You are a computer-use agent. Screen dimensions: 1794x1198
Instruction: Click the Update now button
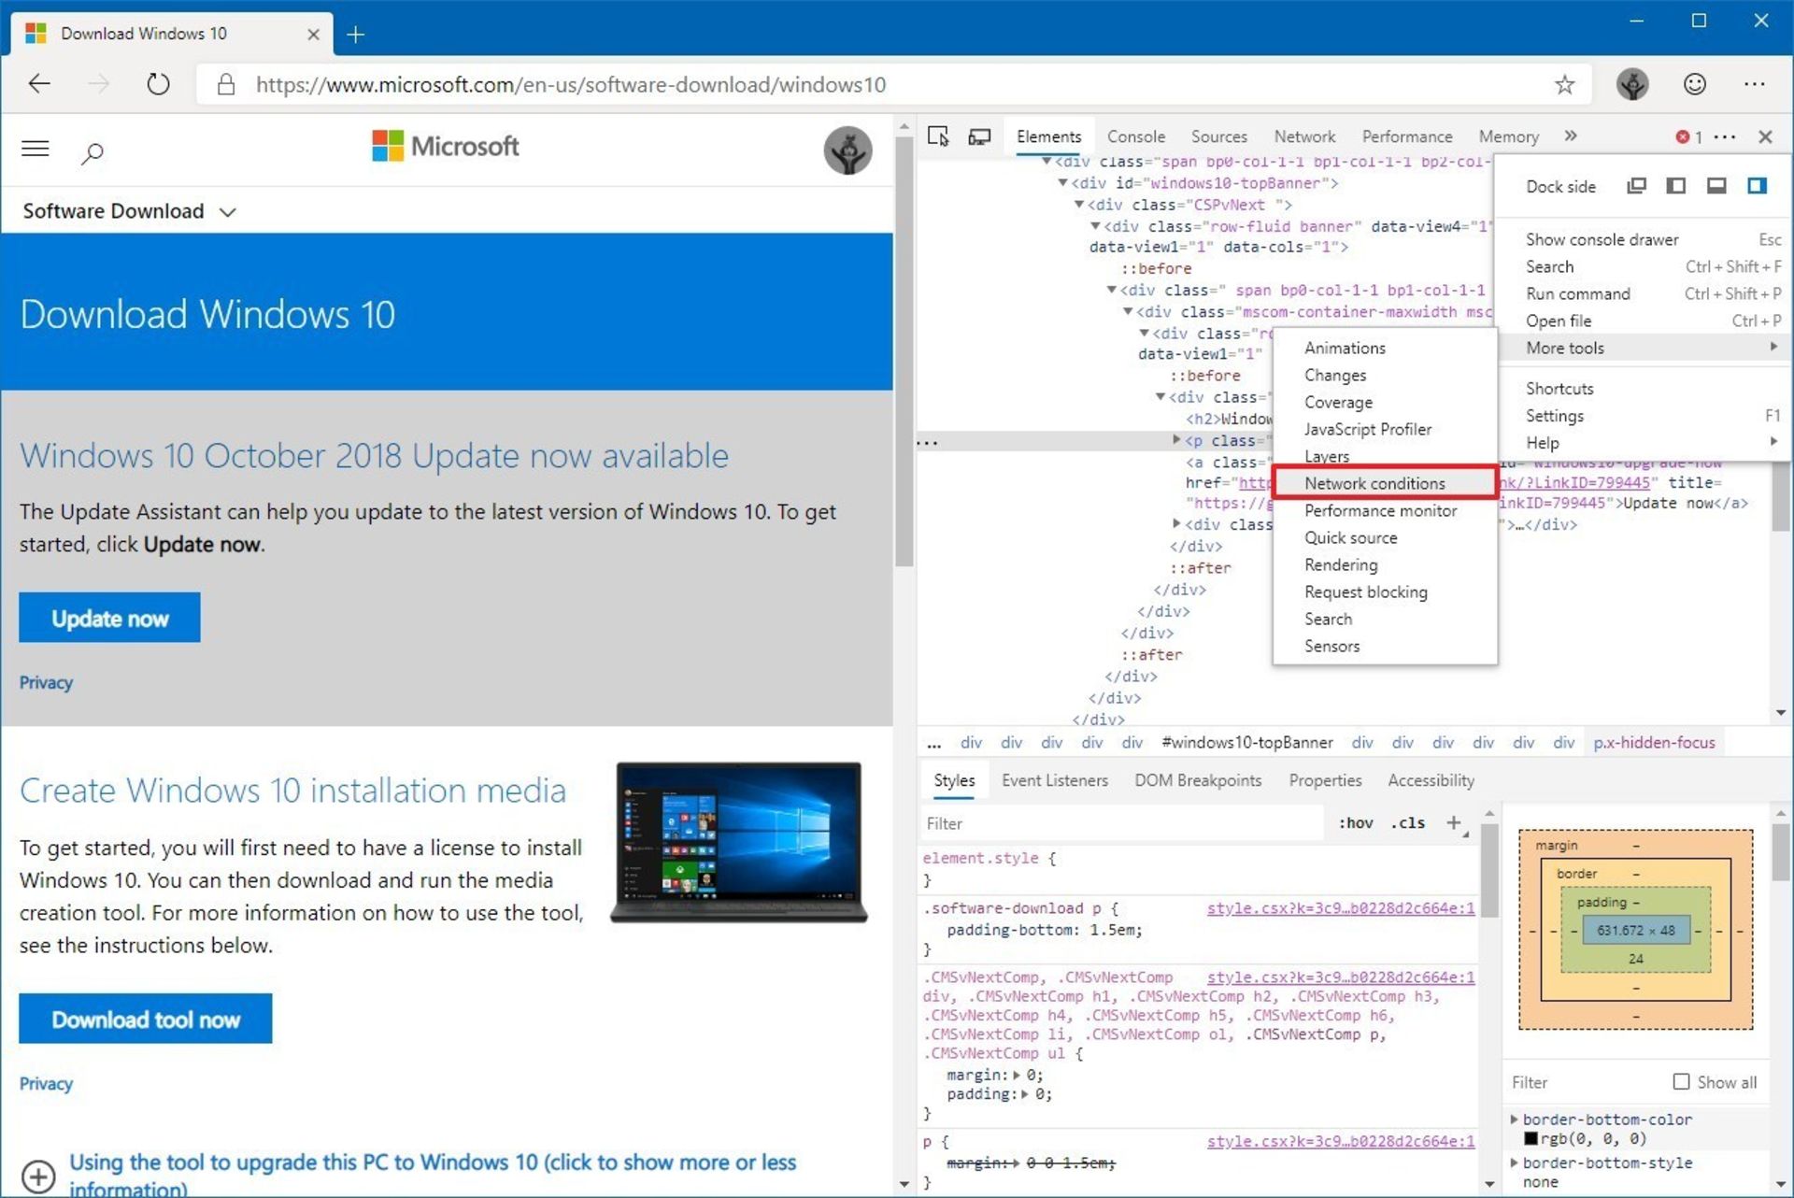[x=111, y=618]
